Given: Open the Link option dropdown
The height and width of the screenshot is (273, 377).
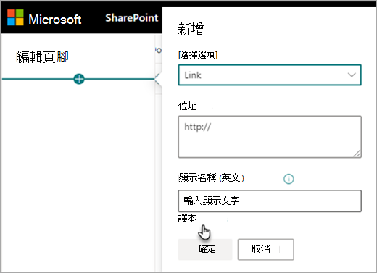Looking at the screenshot, I should pos(270,75).
